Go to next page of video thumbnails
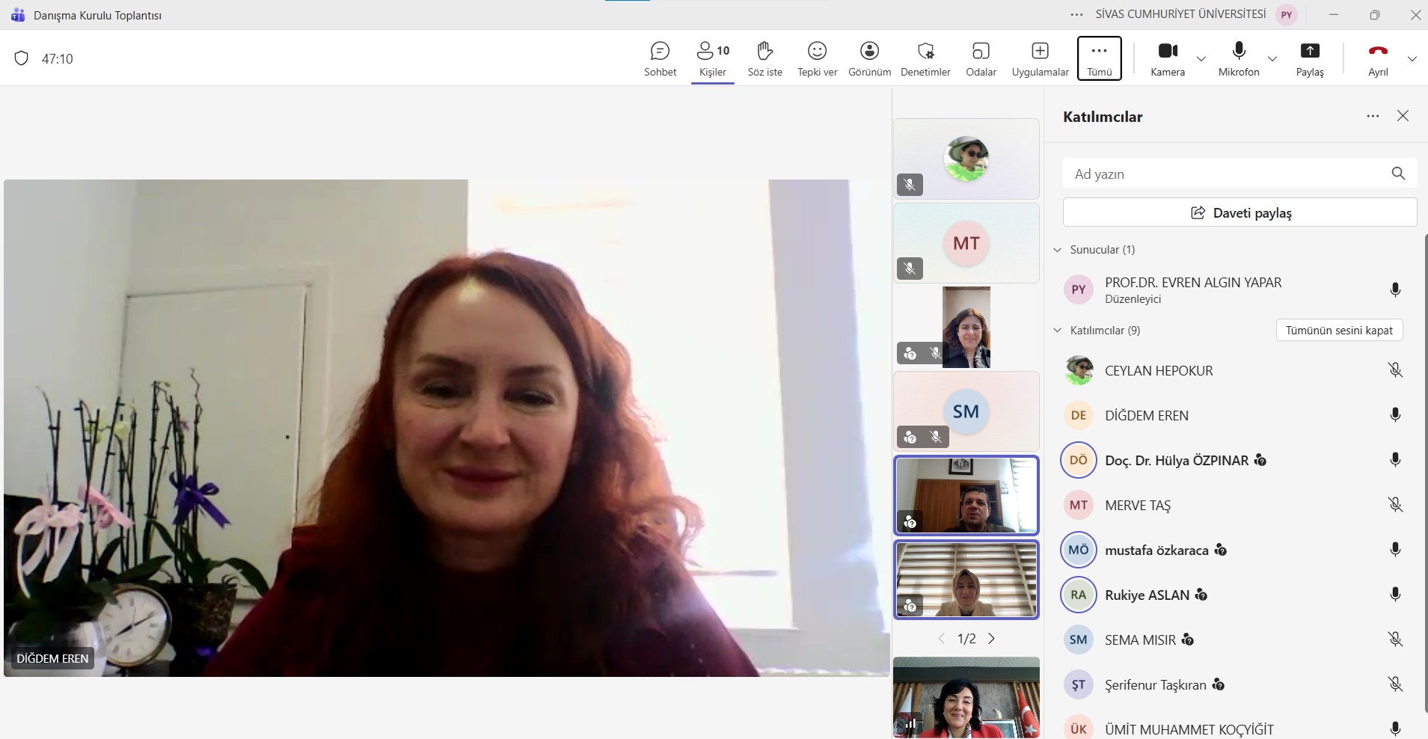Viewport: 1428px width, 739px height. pyautogui.click(x=992, y=639)
